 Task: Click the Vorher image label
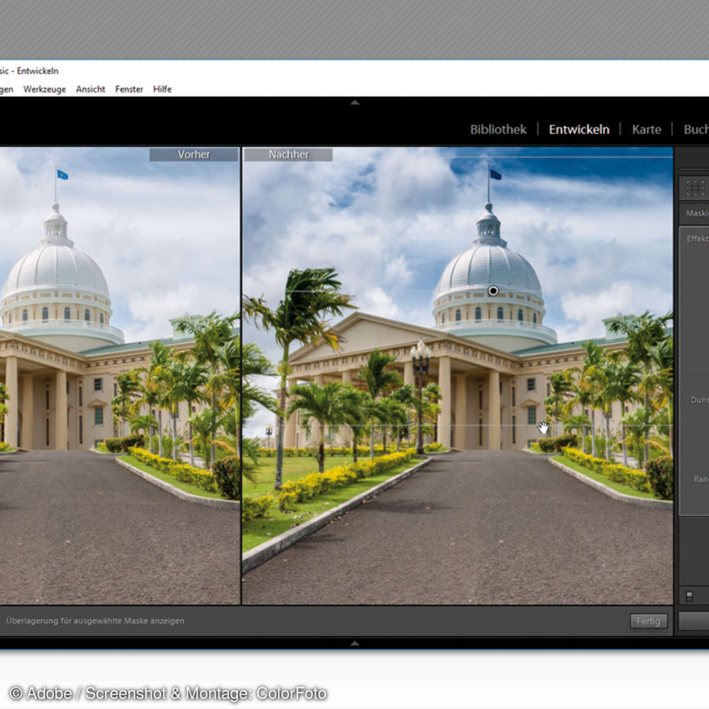tap(194, 154)
